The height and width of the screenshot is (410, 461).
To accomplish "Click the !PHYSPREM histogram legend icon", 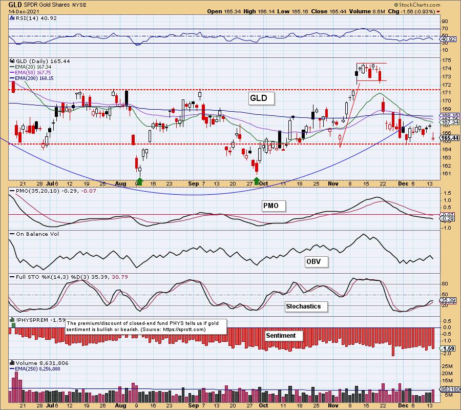I will click(x=12, y=320).
